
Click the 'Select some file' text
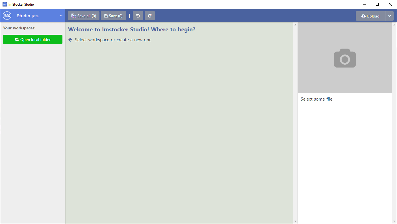316,99
